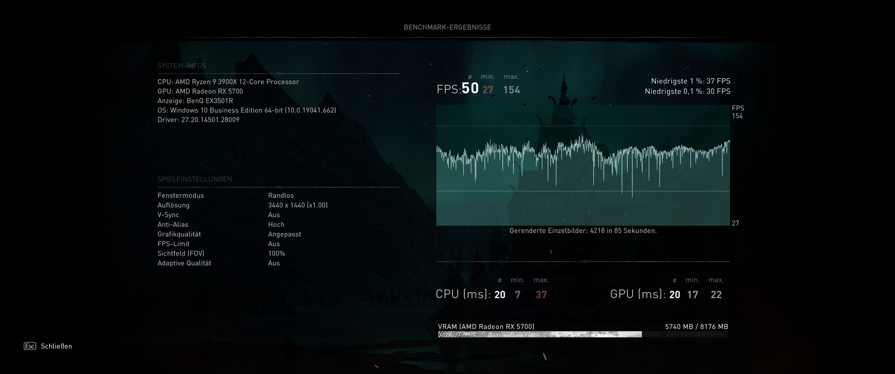Screen dimensions: 895x374
Task: Open the Anti-Alias setting showing Hoch
Action: coord(276,224)
